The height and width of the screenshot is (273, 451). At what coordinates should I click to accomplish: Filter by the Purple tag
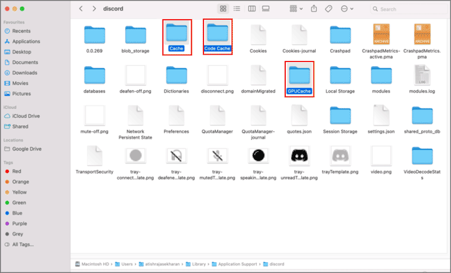click(16, 223)
